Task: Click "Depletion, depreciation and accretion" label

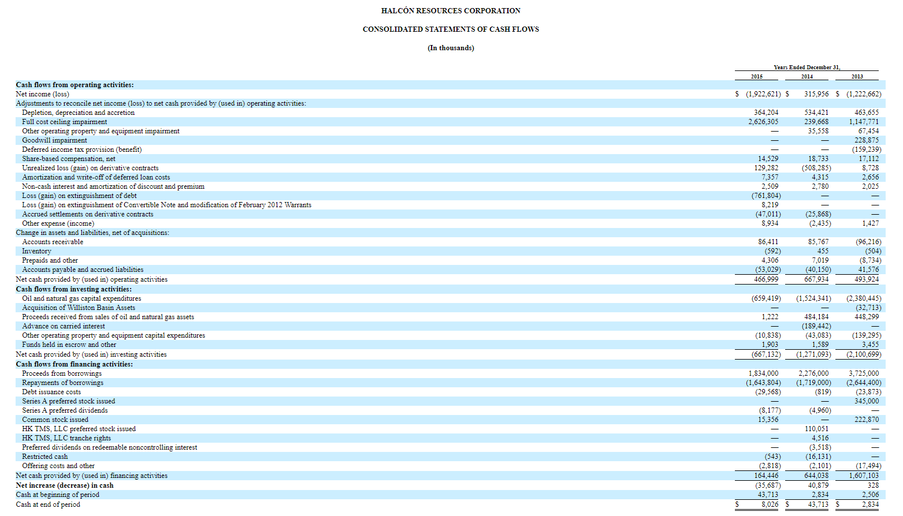Action: (78, 113)
